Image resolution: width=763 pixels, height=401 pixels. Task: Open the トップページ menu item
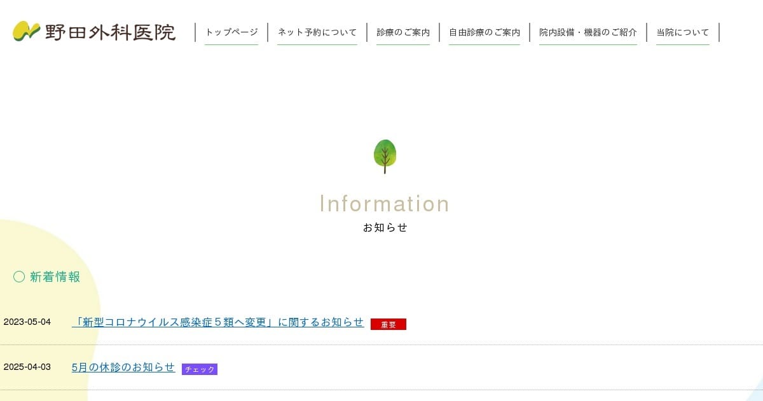coord(231,32)
